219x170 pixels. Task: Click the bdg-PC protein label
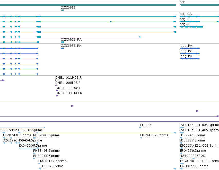pyautogui.click(x=186, y=51)
